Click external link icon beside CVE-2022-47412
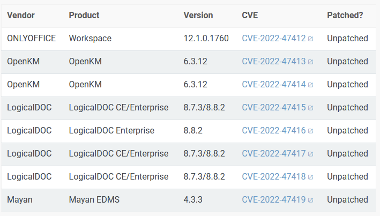 (311, 39)
